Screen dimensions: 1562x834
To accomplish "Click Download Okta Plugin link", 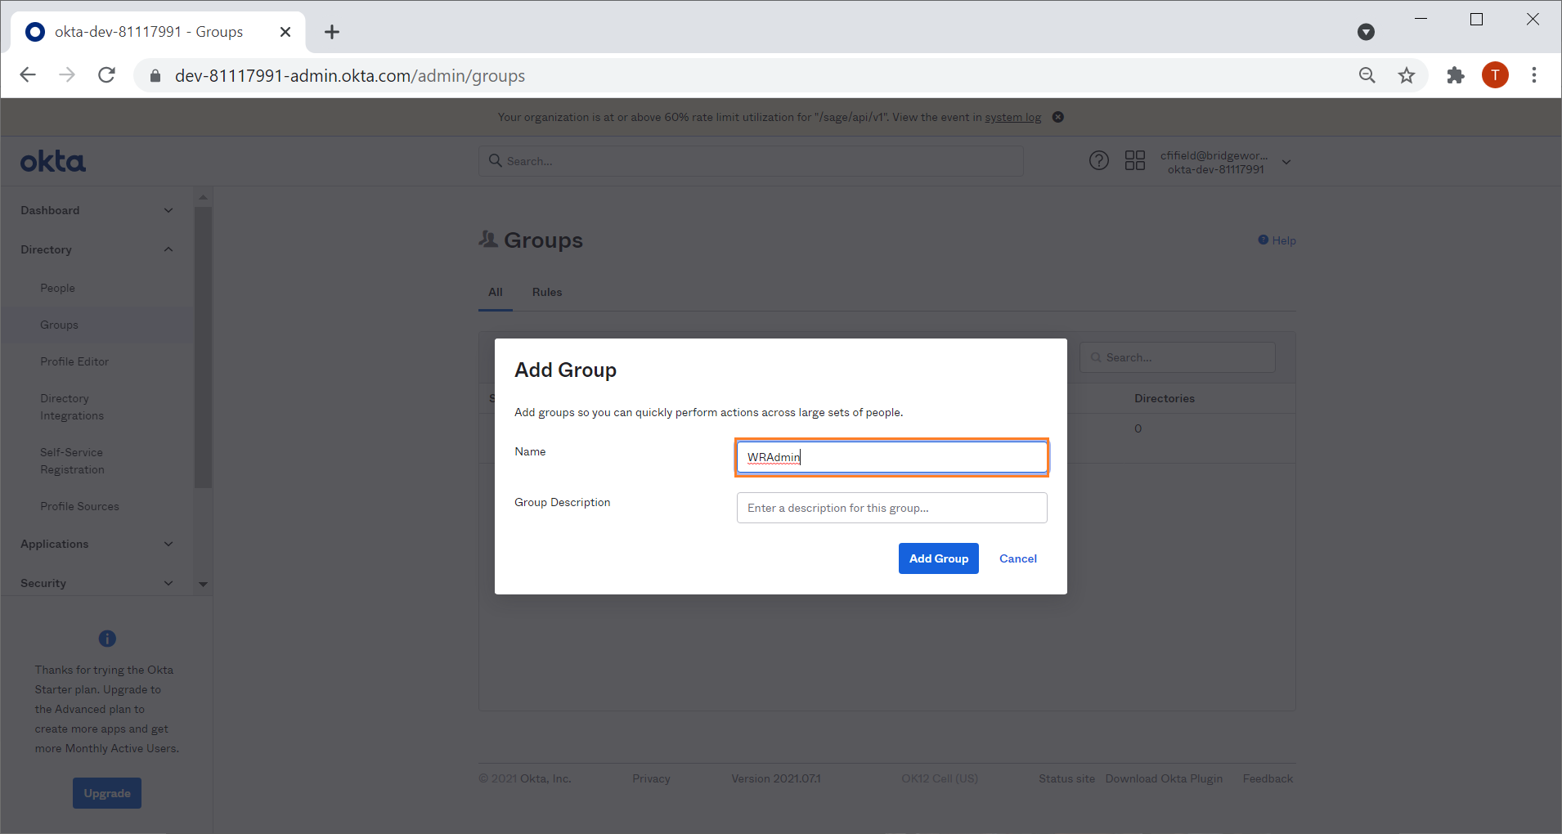I will [x=1164, y=778].
